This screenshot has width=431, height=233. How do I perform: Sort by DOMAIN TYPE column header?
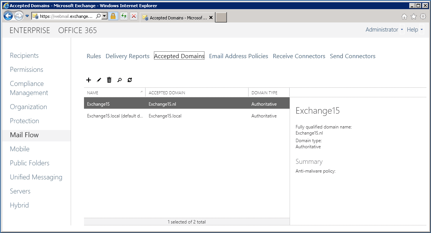click(x=269, y=93)
